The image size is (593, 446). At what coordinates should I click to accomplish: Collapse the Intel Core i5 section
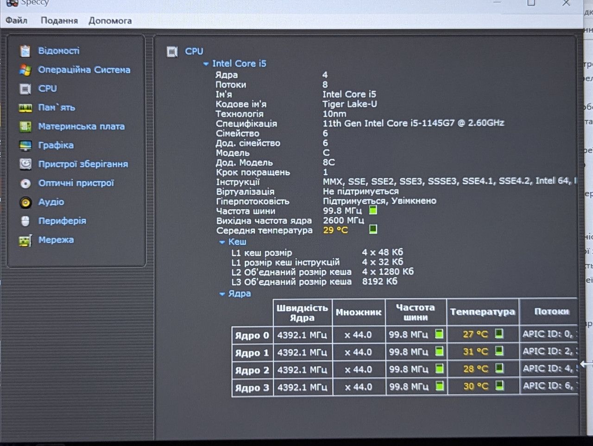(206, 64)
